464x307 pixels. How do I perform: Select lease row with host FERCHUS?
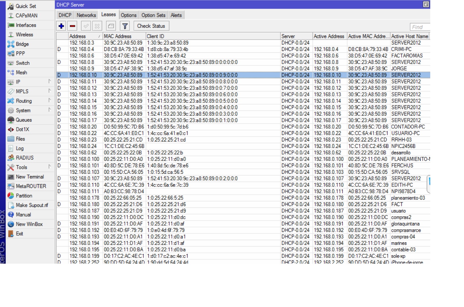[243, 166]
